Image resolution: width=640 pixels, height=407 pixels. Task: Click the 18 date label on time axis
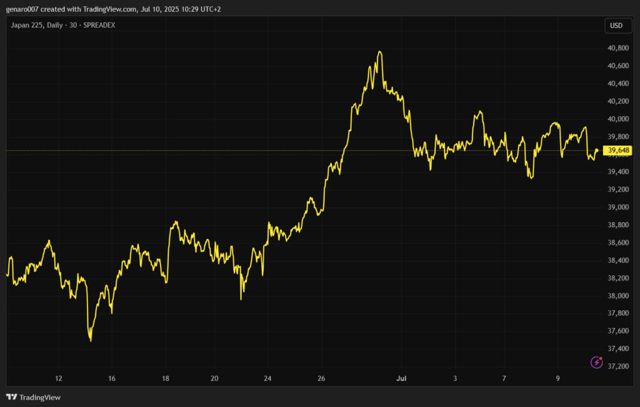click(x=166, y=378)
